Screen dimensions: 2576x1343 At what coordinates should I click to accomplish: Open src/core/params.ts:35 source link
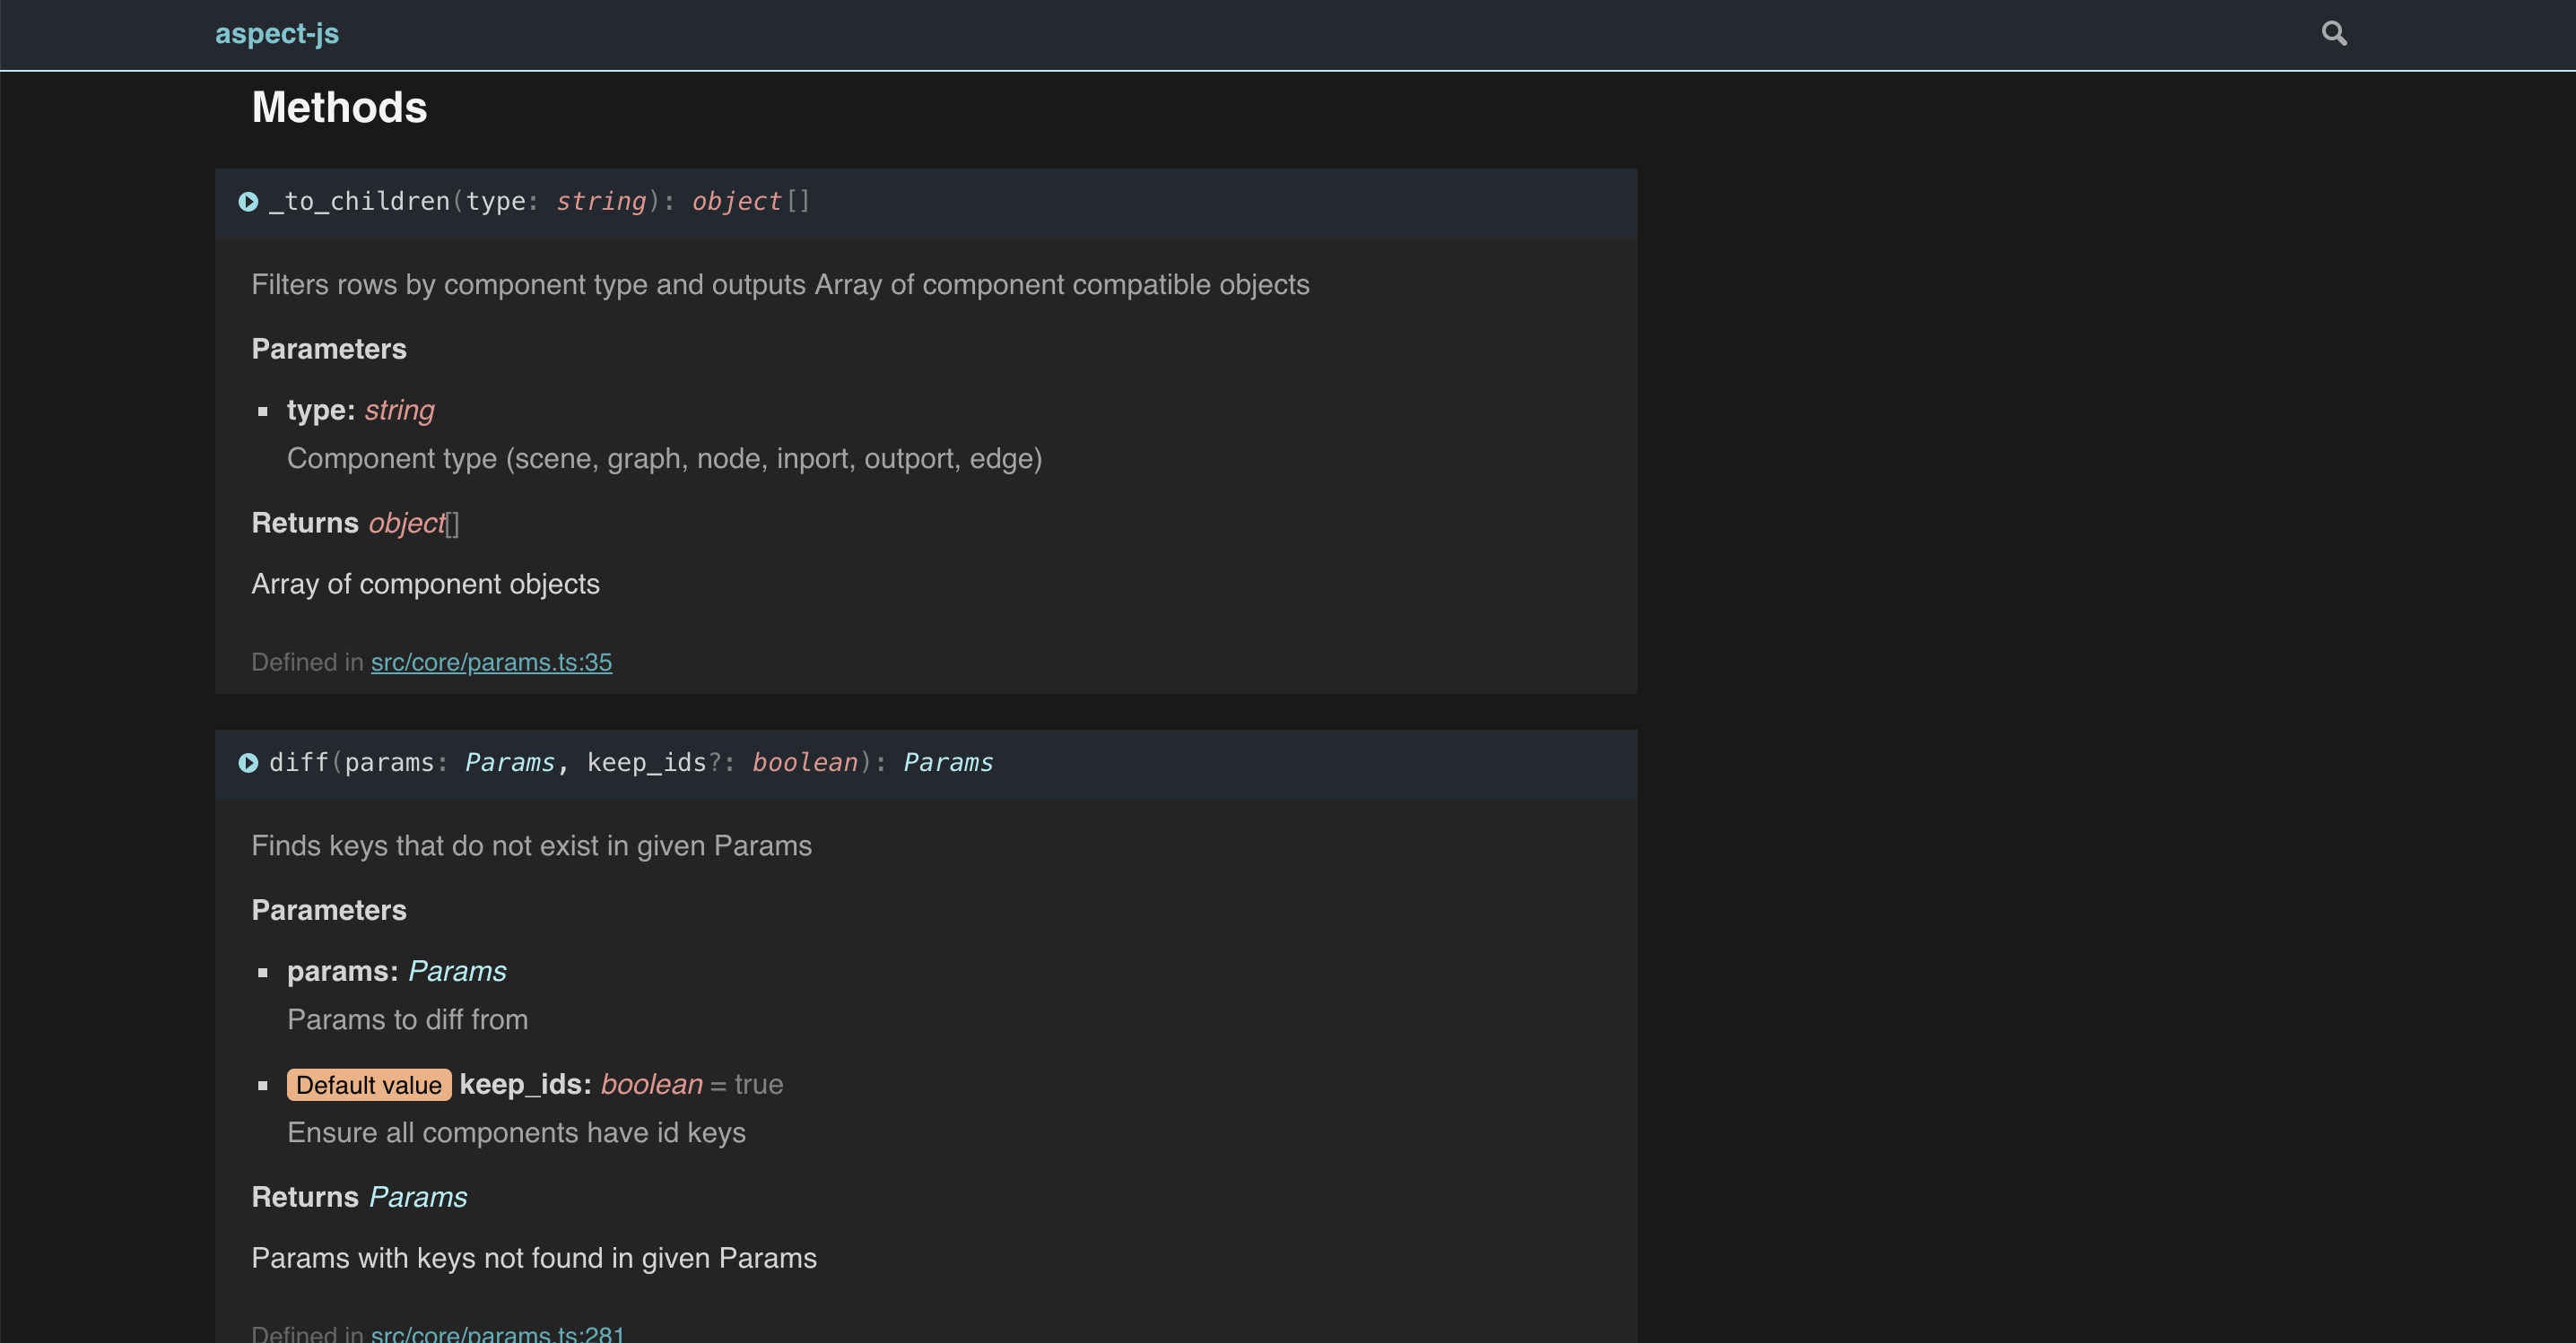point(491,663)
